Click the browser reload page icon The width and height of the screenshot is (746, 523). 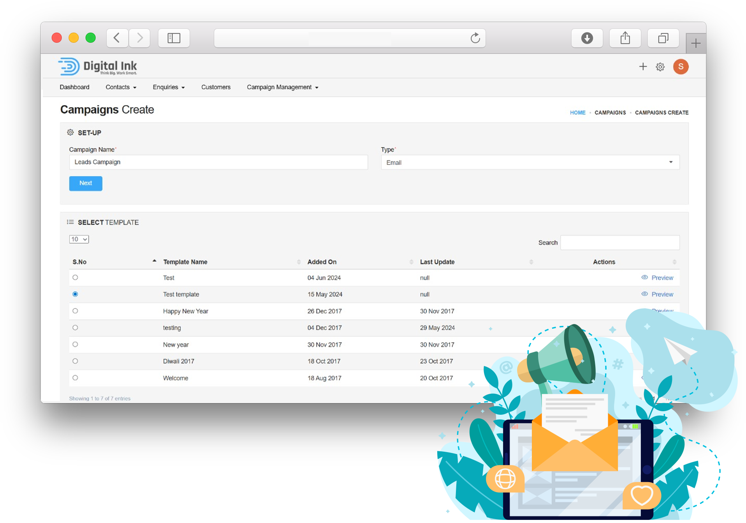(x=475, y=38)
